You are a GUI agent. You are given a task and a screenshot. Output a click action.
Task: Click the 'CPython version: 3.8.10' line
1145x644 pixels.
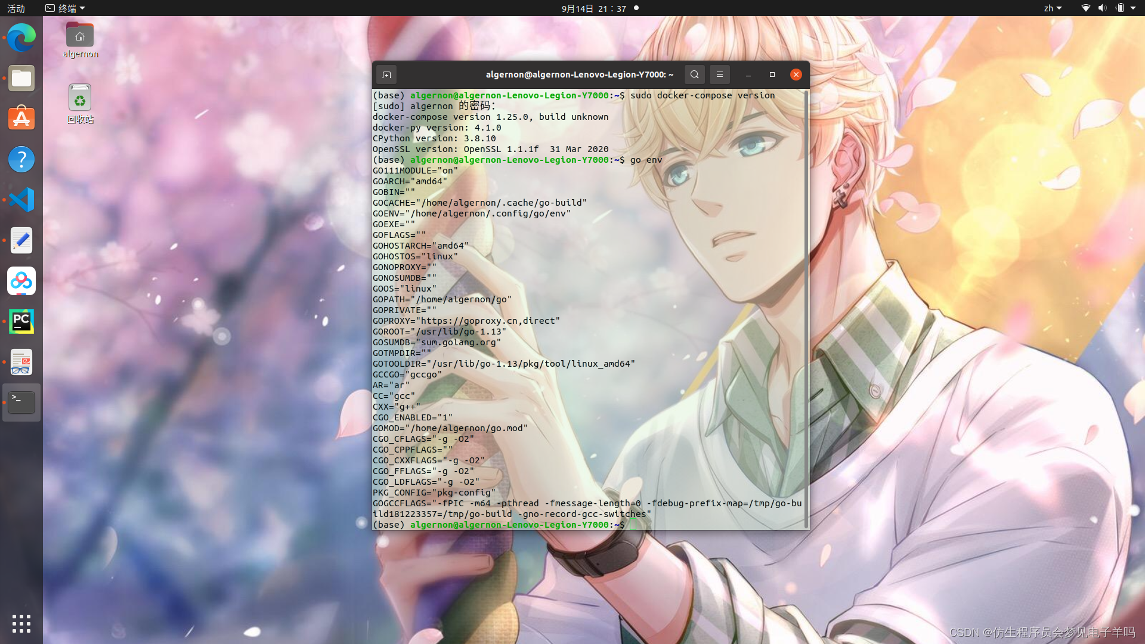434,138
